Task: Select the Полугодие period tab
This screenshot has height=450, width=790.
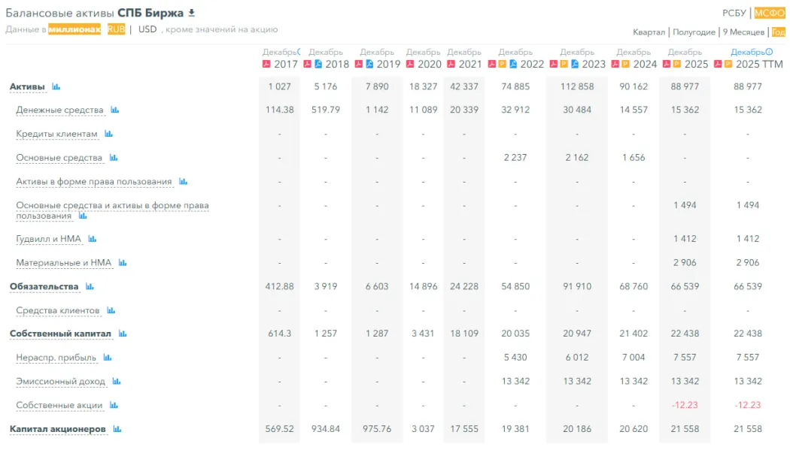Action: point(694,32)
